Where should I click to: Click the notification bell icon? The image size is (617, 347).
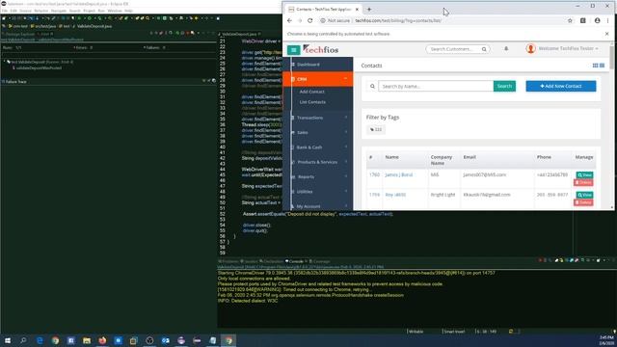pyautogui.click(x=506, y=49)
